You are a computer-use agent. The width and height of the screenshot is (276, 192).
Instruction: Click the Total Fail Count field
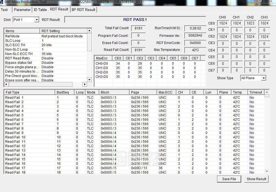138,28
